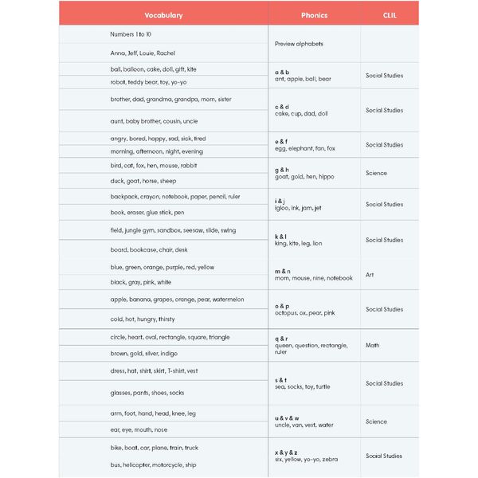Select the "glasses, pants, shoes, socks" line
The height and width of the screenshot is (478, 478).
point(147,393)
